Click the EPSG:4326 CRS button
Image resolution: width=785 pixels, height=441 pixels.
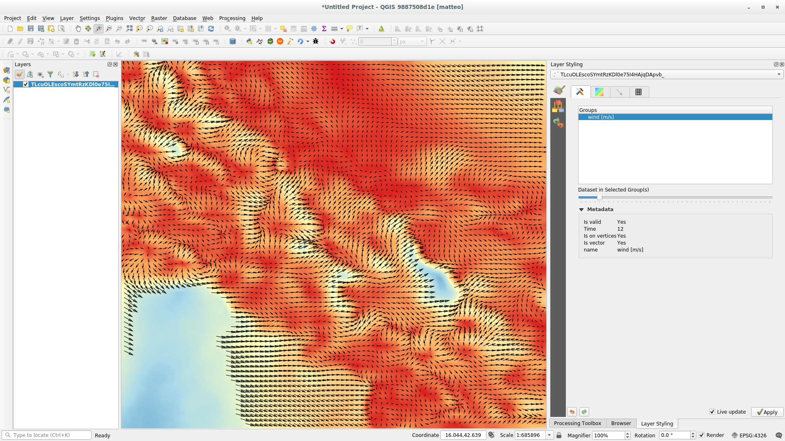(x=749, y=435)
